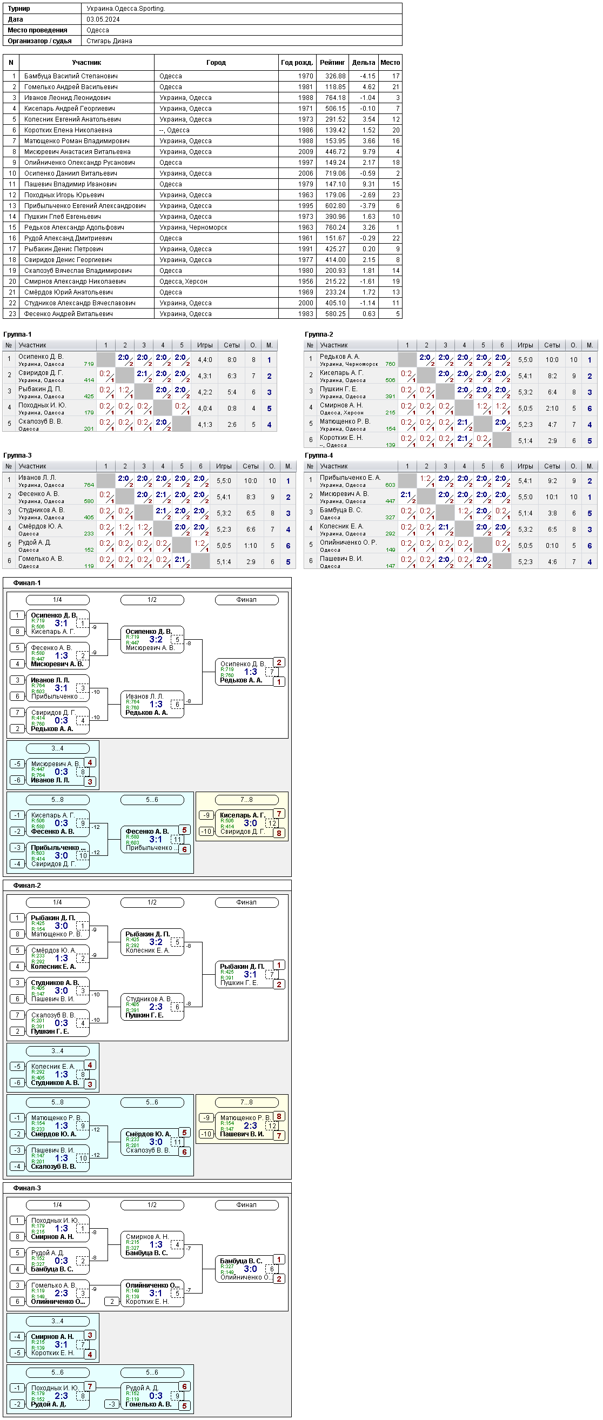Select participant 'Матющенко Роман Владимирович'

(77, 141)
